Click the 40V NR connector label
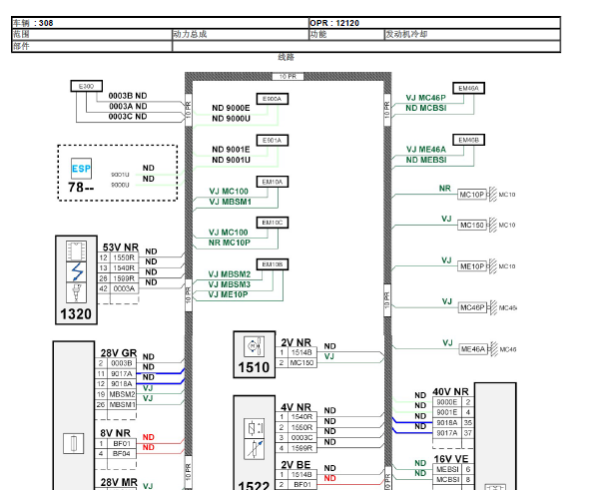The width and height of the screenshot is (593, 490). tap(451, 391)
